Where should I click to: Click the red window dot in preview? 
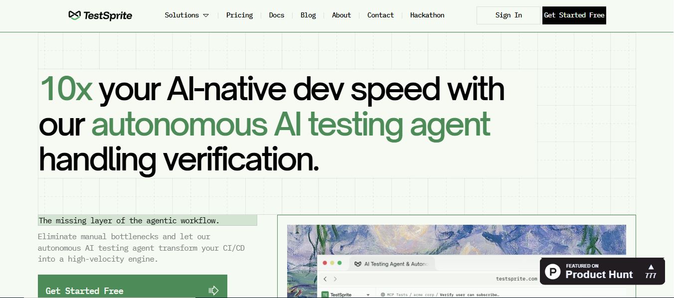point(325,263)
